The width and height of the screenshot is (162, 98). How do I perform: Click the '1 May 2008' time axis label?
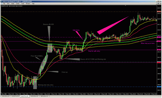4,94
